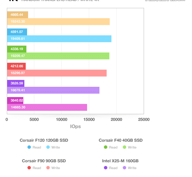Click the 0 axis label
Viewport: 192px width, 177px height.
[7, 119]
